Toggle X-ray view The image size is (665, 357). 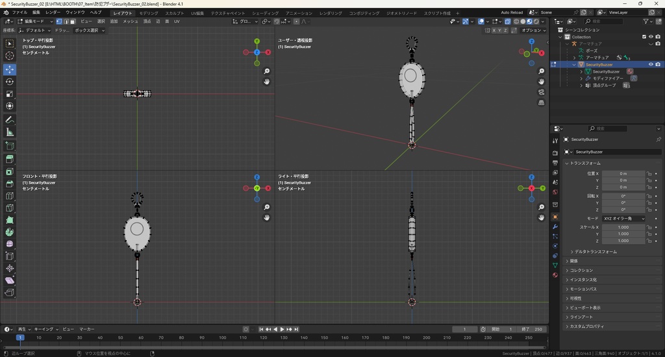point(507,21)
